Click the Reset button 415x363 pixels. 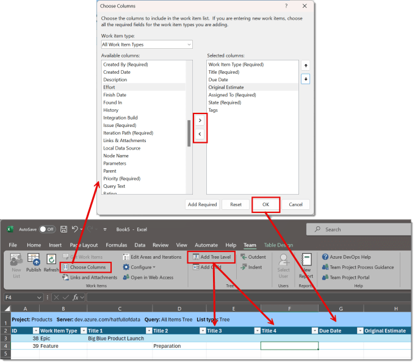[x=236, y=205]
